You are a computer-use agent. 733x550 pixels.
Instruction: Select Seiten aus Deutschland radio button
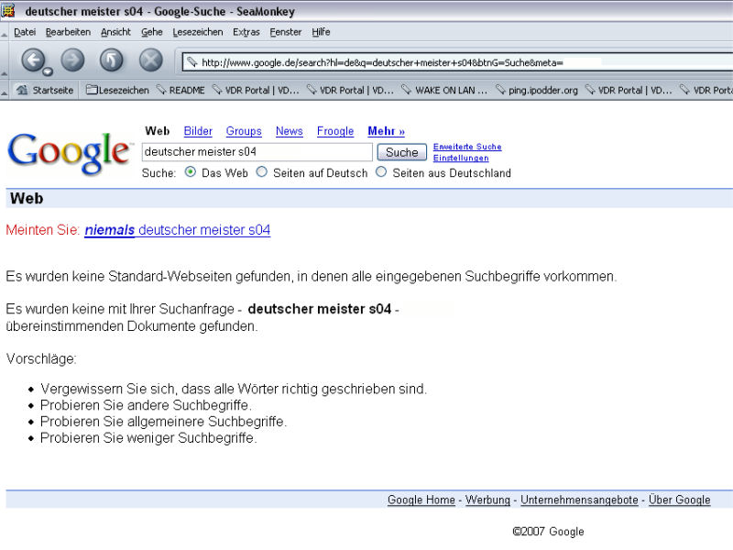click(x=381, y=172)
